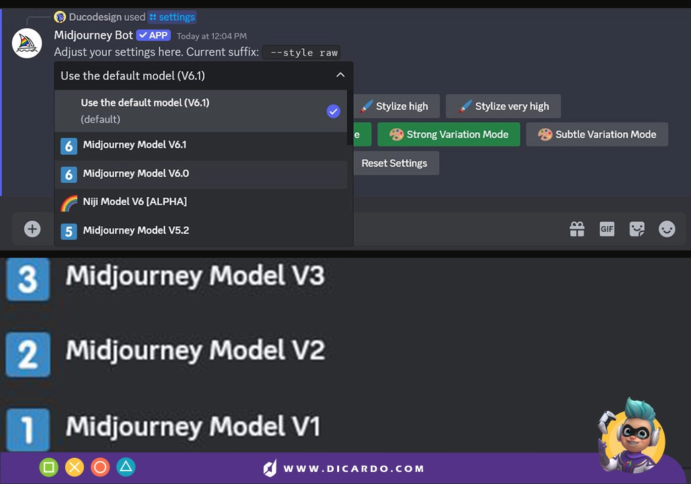
Task: Click the teal triangle icon
Action: pyautogui.click(x=126, y=467)
